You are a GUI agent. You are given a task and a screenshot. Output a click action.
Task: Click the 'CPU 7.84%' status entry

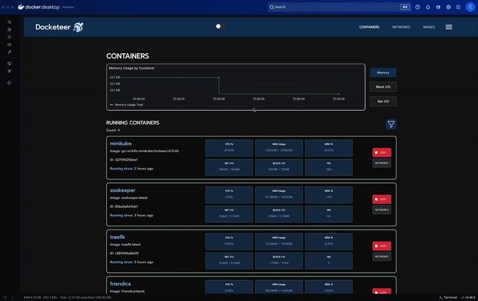(x=50, y=297)
